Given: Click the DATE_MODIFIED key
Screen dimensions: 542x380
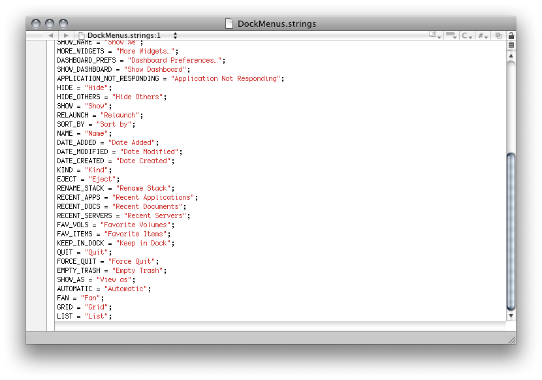Looking at the screenshot, I should click(x=82, y=151).
